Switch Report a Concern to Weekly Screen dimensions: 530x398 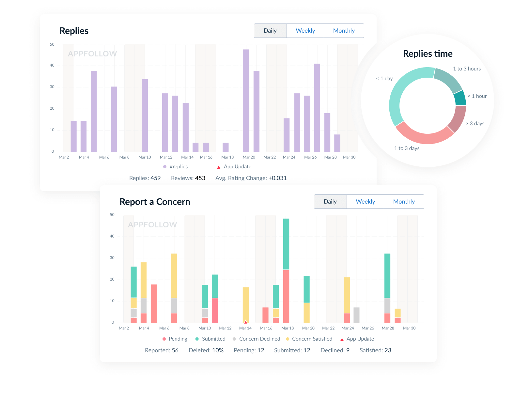tap(365, 202)
